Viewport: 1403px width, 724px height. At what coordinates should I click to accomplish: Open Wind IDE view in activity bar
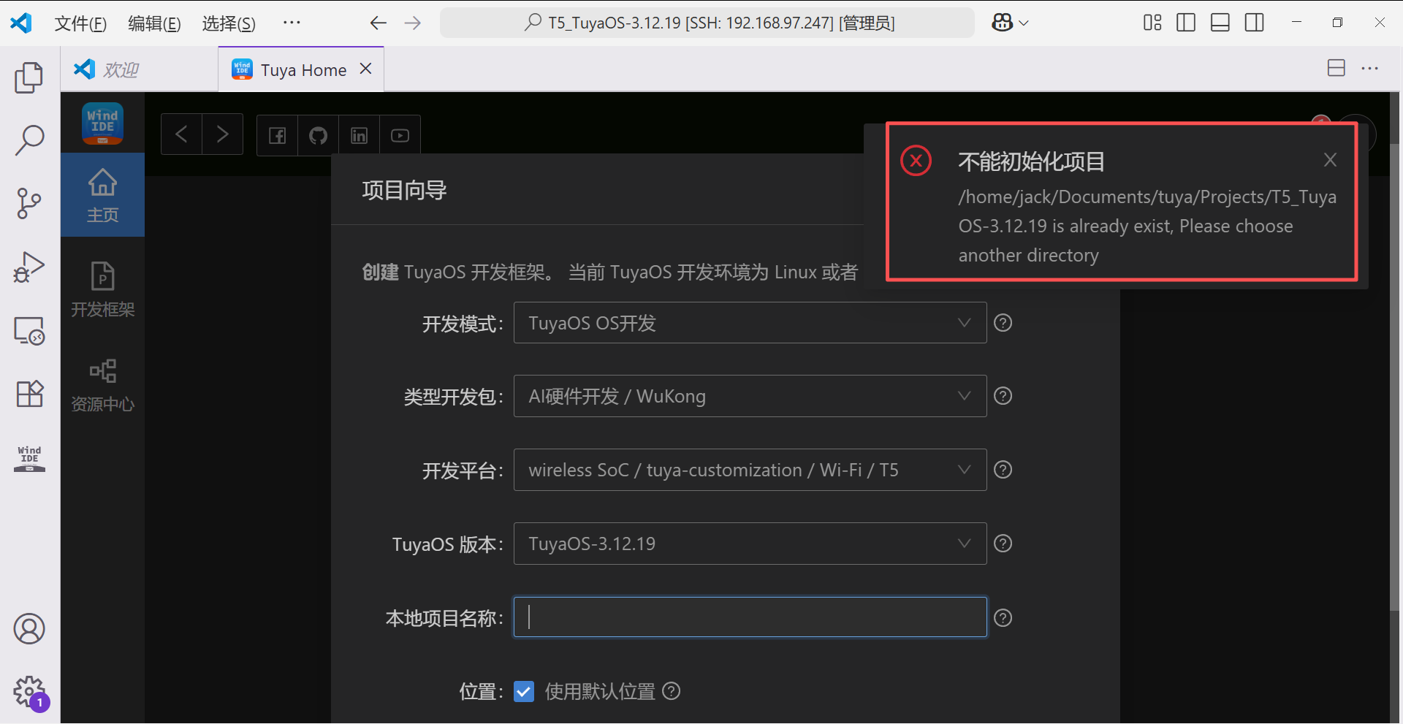(x=29, y=458)
